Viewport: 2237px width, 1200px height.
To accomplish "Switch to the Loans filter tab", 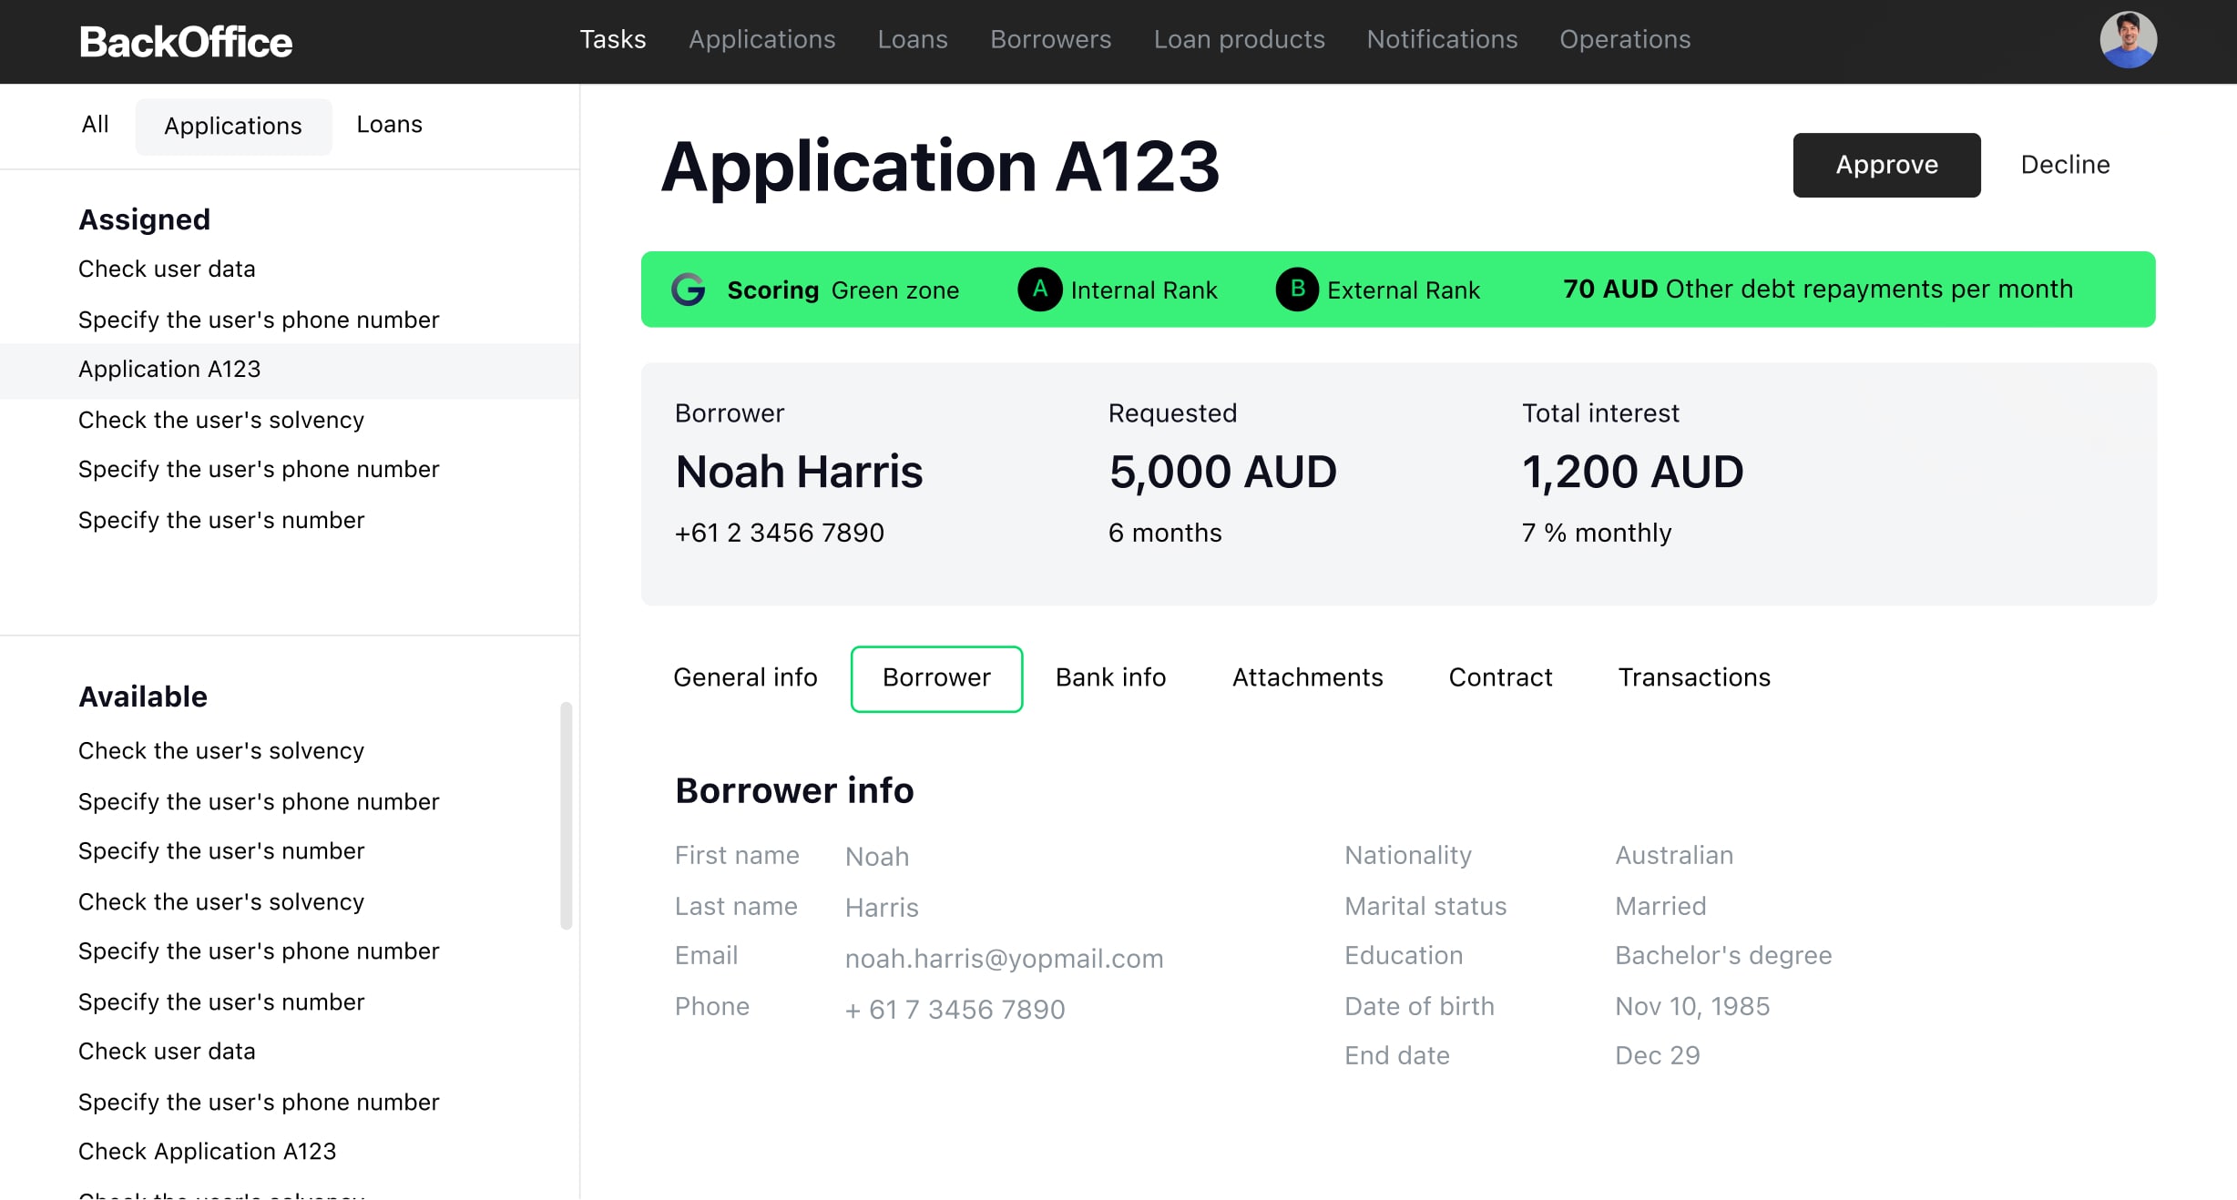I will 389,125.
